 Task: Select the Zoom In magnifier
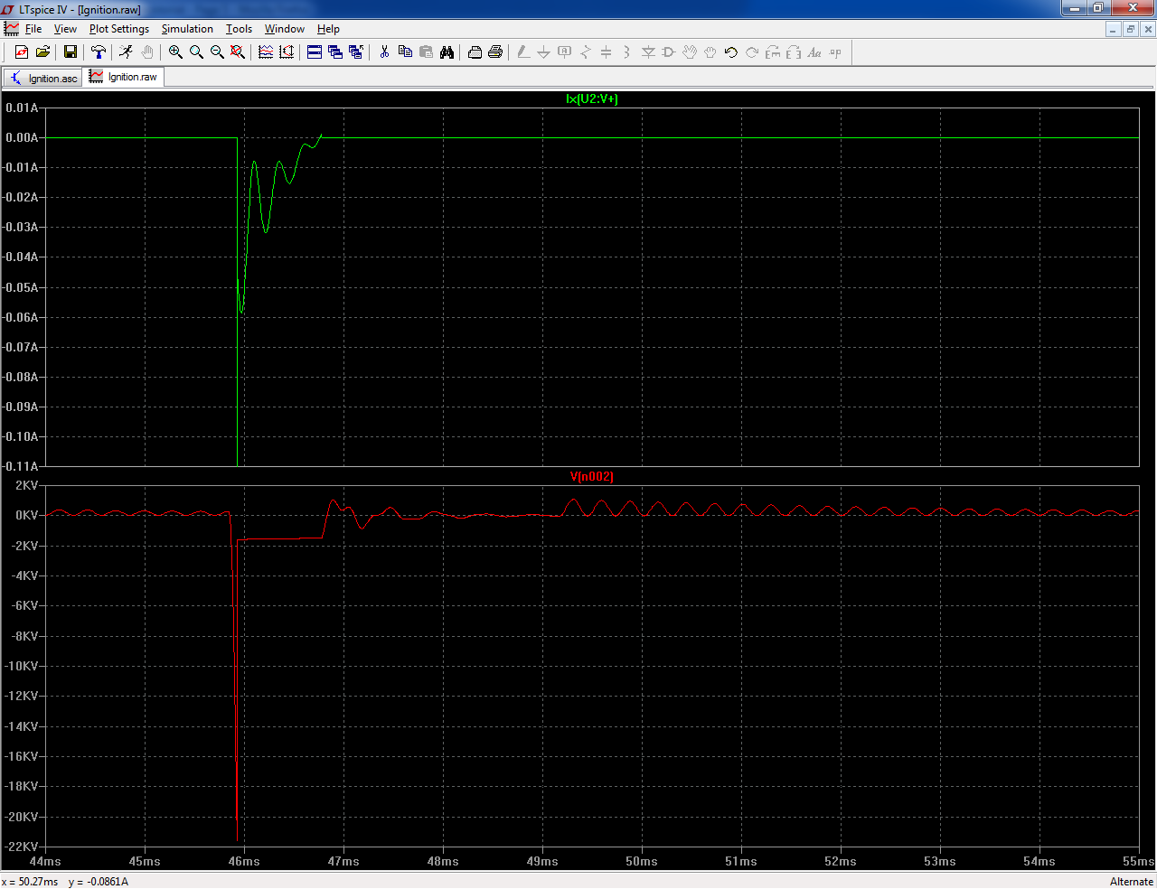pyautogui.click(x=175, y=52)
